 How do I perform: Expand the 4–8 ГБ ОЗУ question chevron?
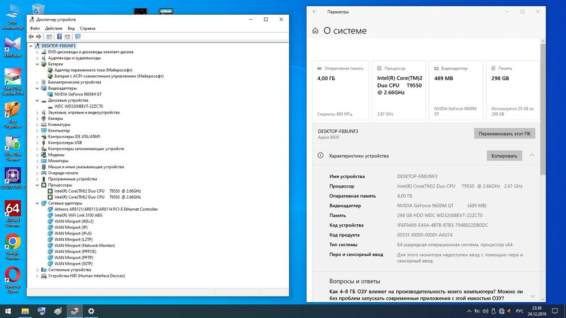[533, 296]
